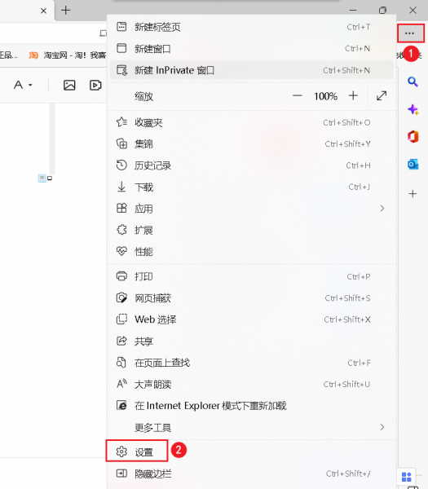428x489 pixels.
Task: Click the sidebar Search icon
Action: tap(413, 82)
